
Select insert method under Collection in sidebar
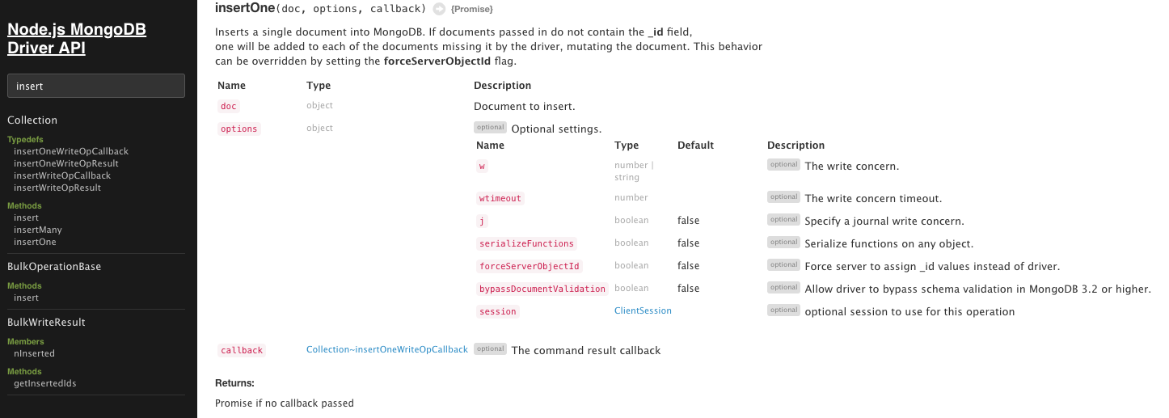tap(26, 217)
